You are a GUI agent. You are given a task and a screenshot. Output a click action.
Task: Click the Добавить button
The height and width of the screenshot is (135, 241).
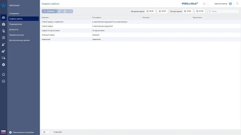[x=49, y=11]
